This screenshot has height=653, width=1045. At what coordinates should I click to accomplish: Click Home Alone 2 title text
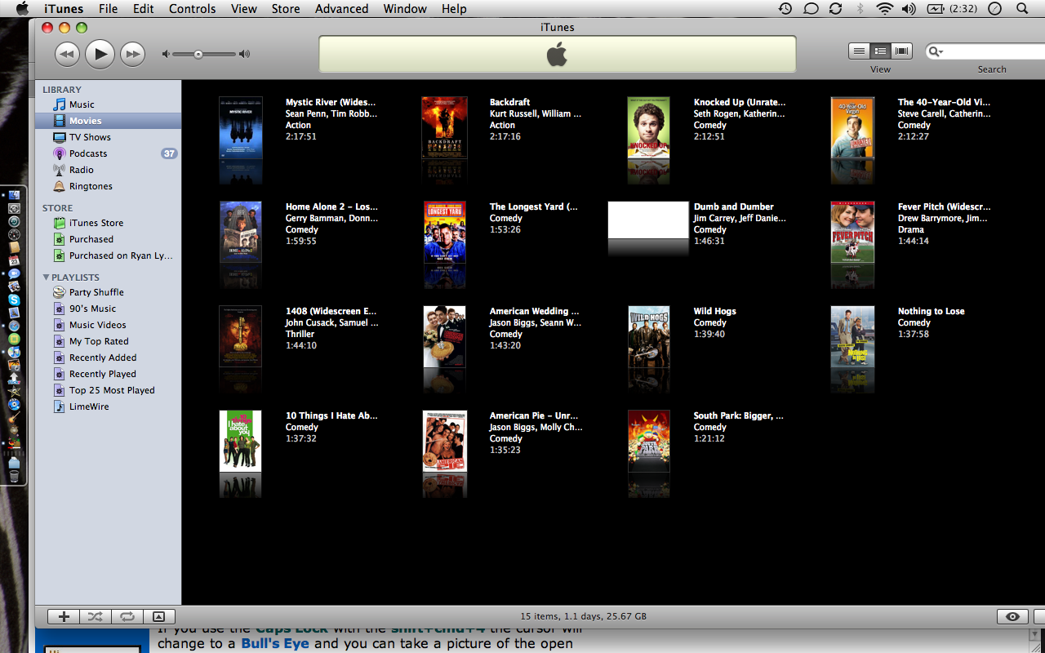pos(331,207)
